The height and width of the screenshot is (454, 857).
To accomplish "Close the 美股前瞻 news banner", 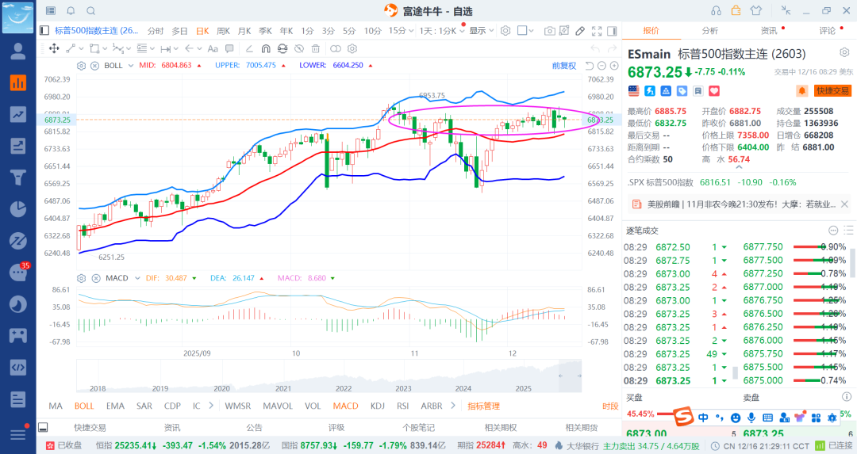I will (844, 204).
